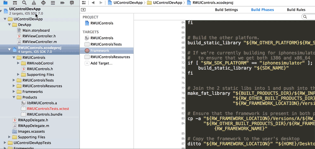Click the UIControlDevApp folder breadcrumb in jump bar
Screen dimensions: 315x149
click(164, 3)
